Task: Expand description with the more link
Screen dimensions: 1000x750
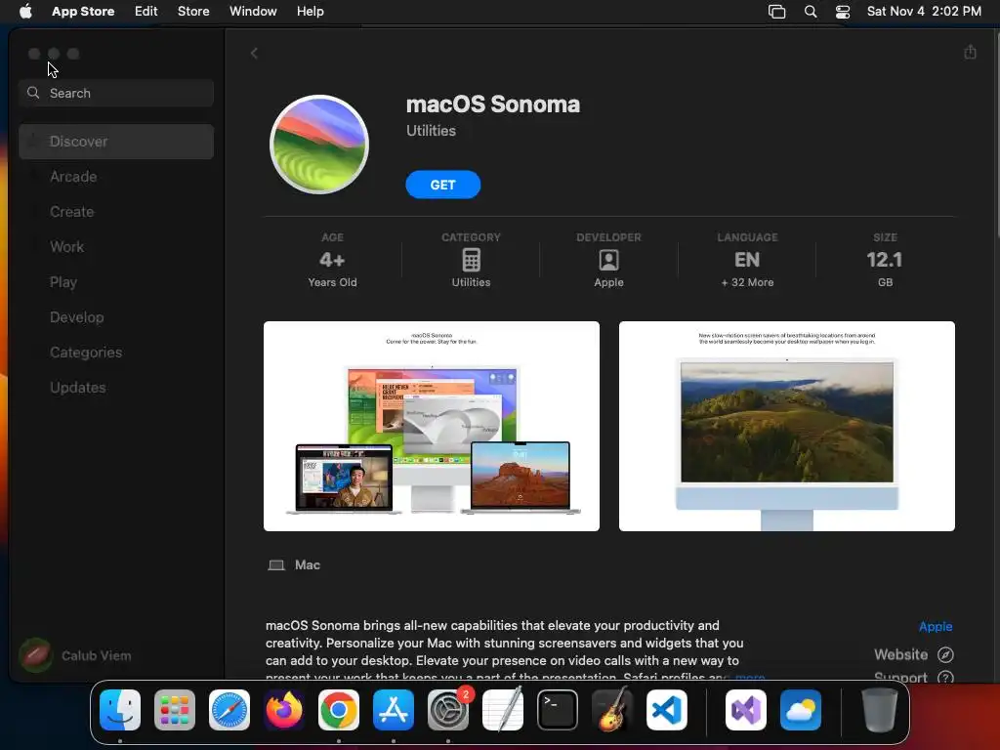Action: [750, 677]
